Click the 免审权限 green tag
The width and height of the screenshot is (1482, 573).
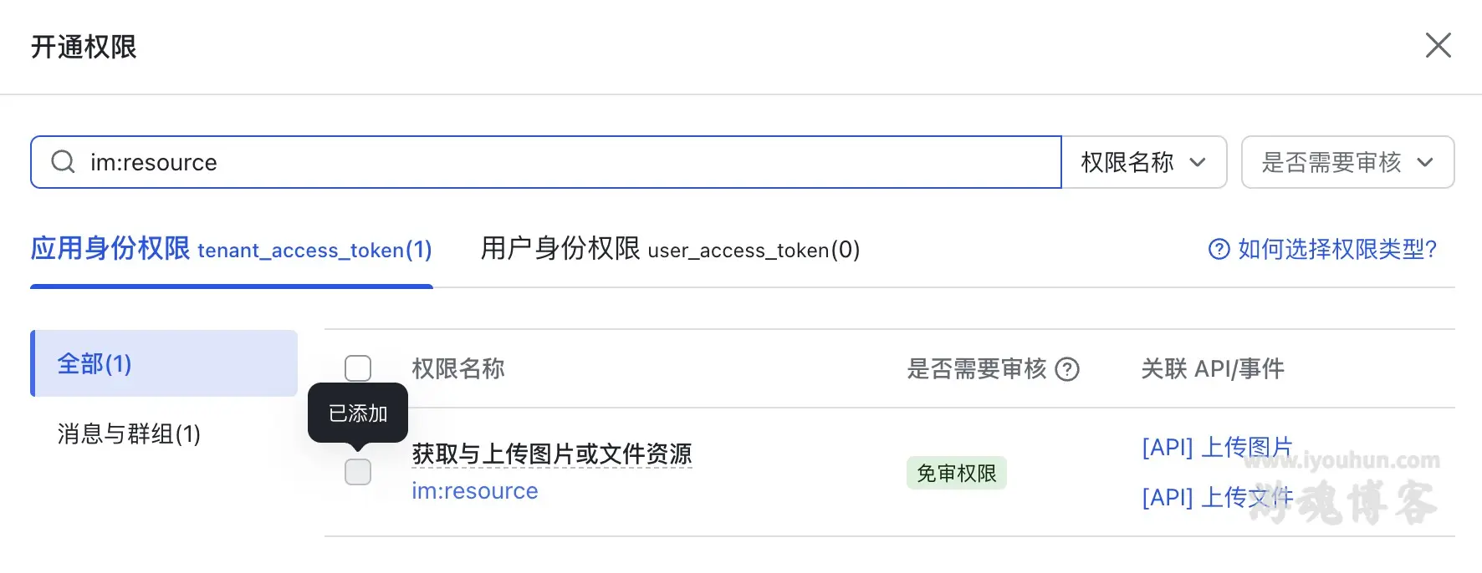pos(956,472)
